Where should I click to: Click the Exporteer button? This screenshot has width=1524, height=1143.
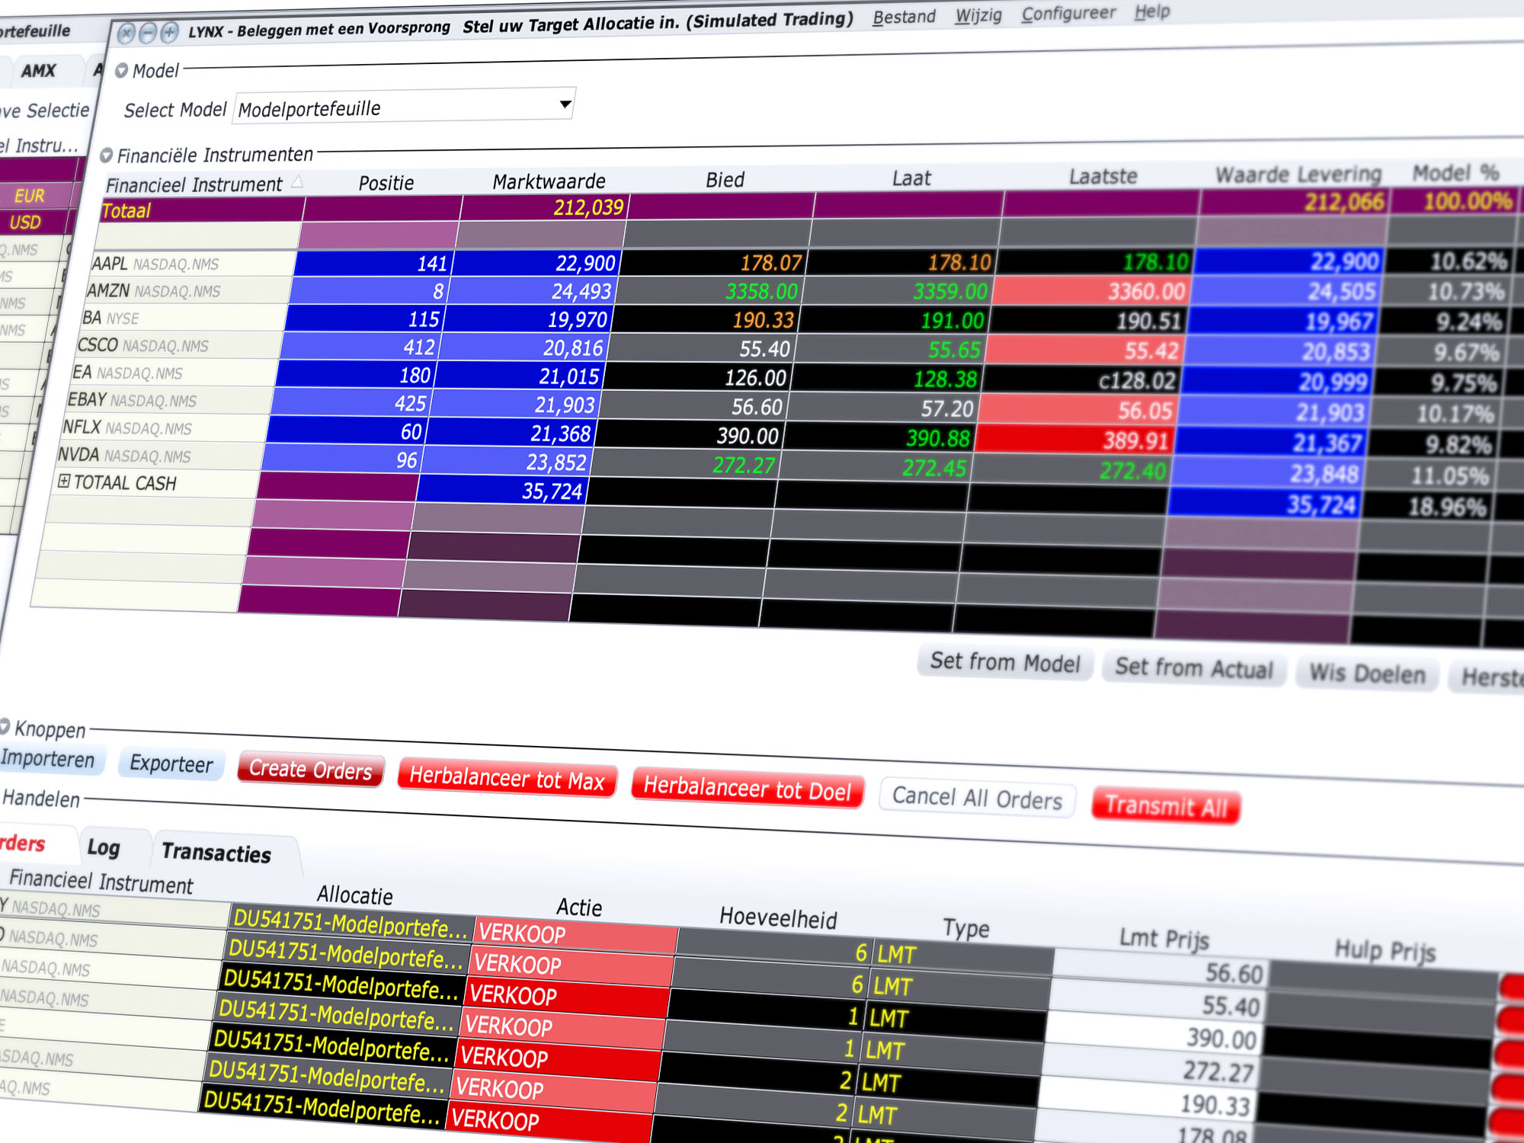[171, 764]
